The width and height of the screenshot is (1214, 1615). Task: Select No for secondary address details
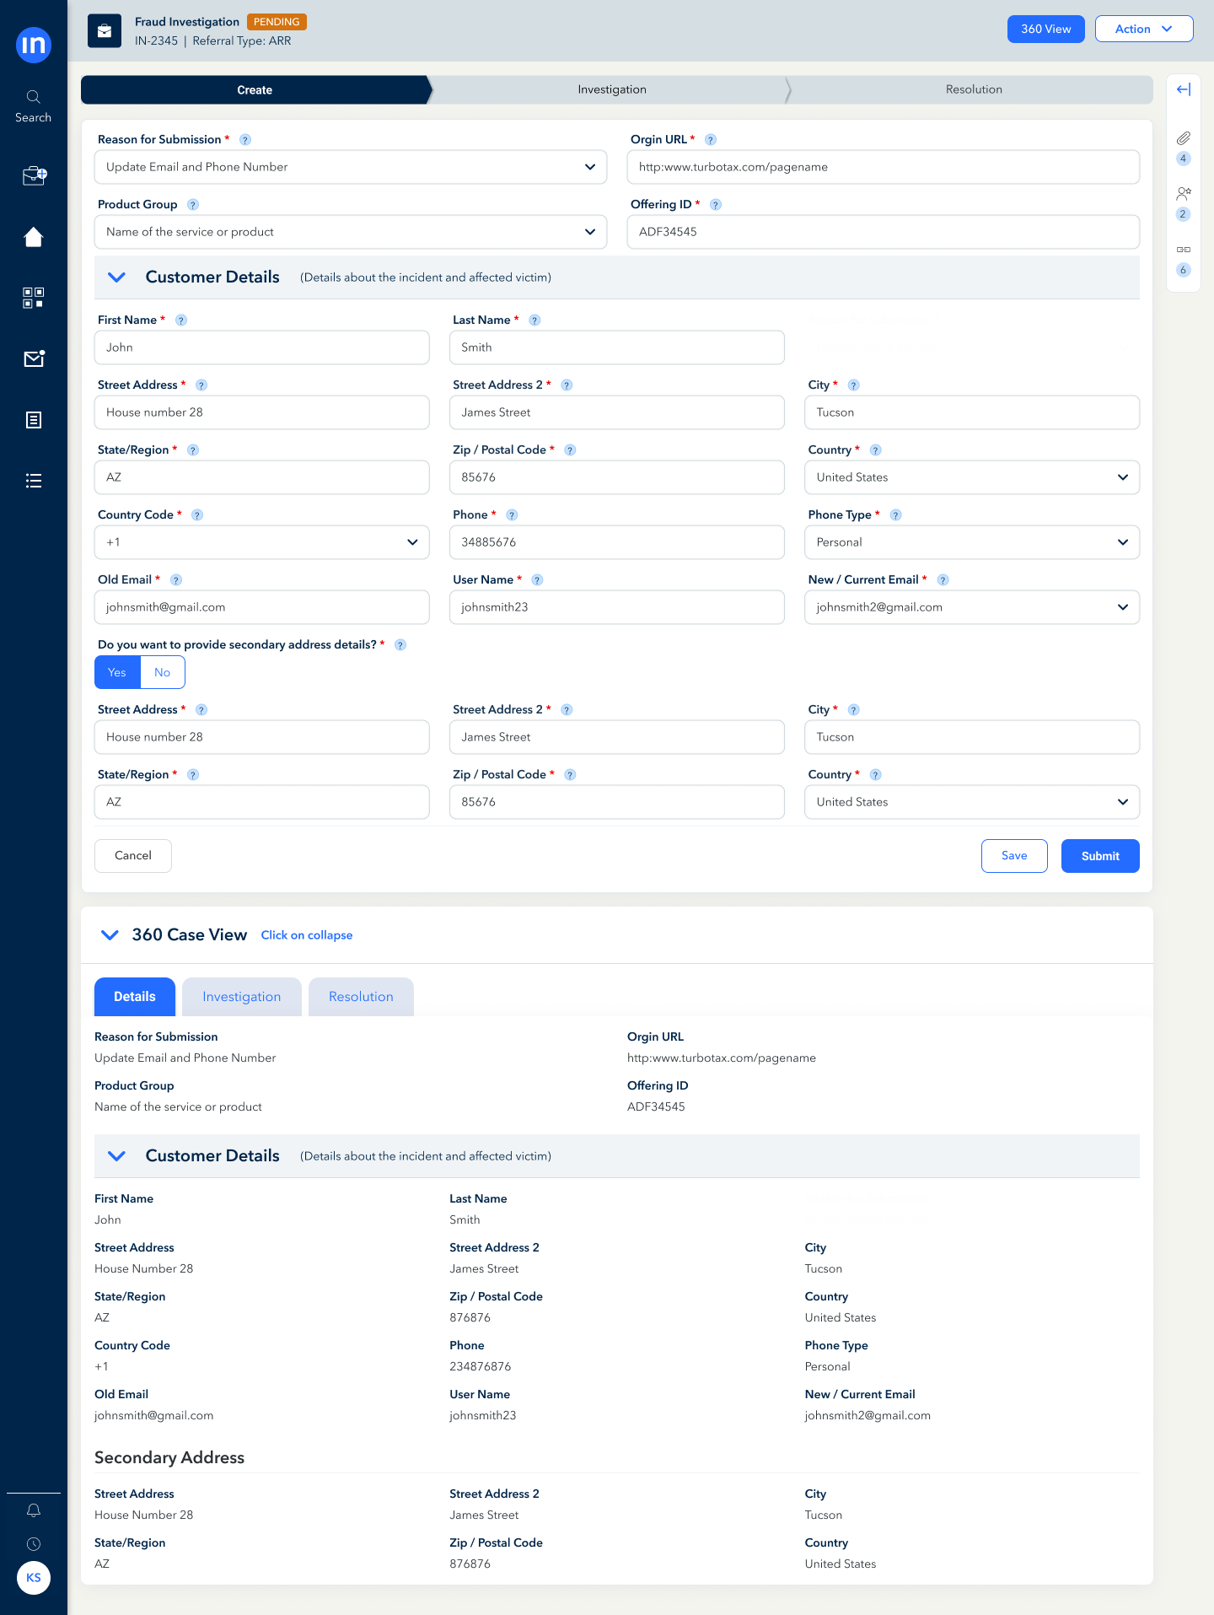(x=163, y=672)
